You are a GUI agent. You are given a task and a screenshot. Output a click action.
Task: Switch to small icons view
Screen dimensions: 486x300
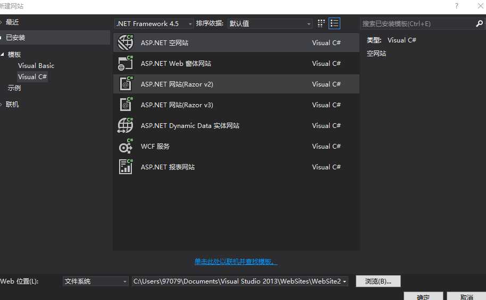click(x=321, y=23)
